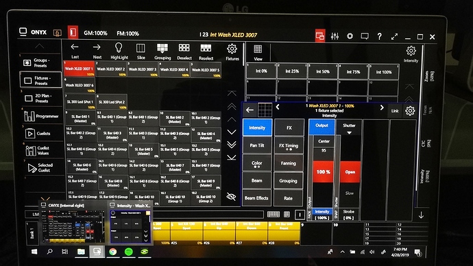
Task: Click the 100 % intensity fader block
Action: point(323,171)
